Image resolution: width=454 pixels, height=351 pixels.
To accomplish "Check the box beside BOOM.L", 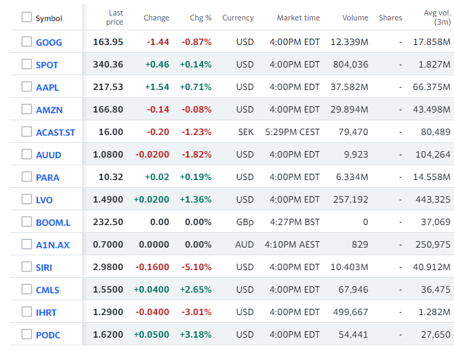I will point(27,222).
